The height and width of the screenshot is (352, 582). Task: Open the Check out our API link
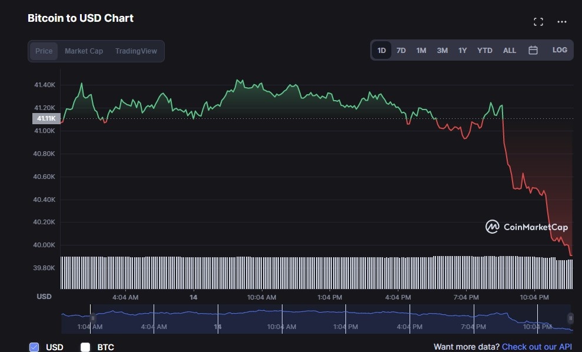tap(537, 347)
